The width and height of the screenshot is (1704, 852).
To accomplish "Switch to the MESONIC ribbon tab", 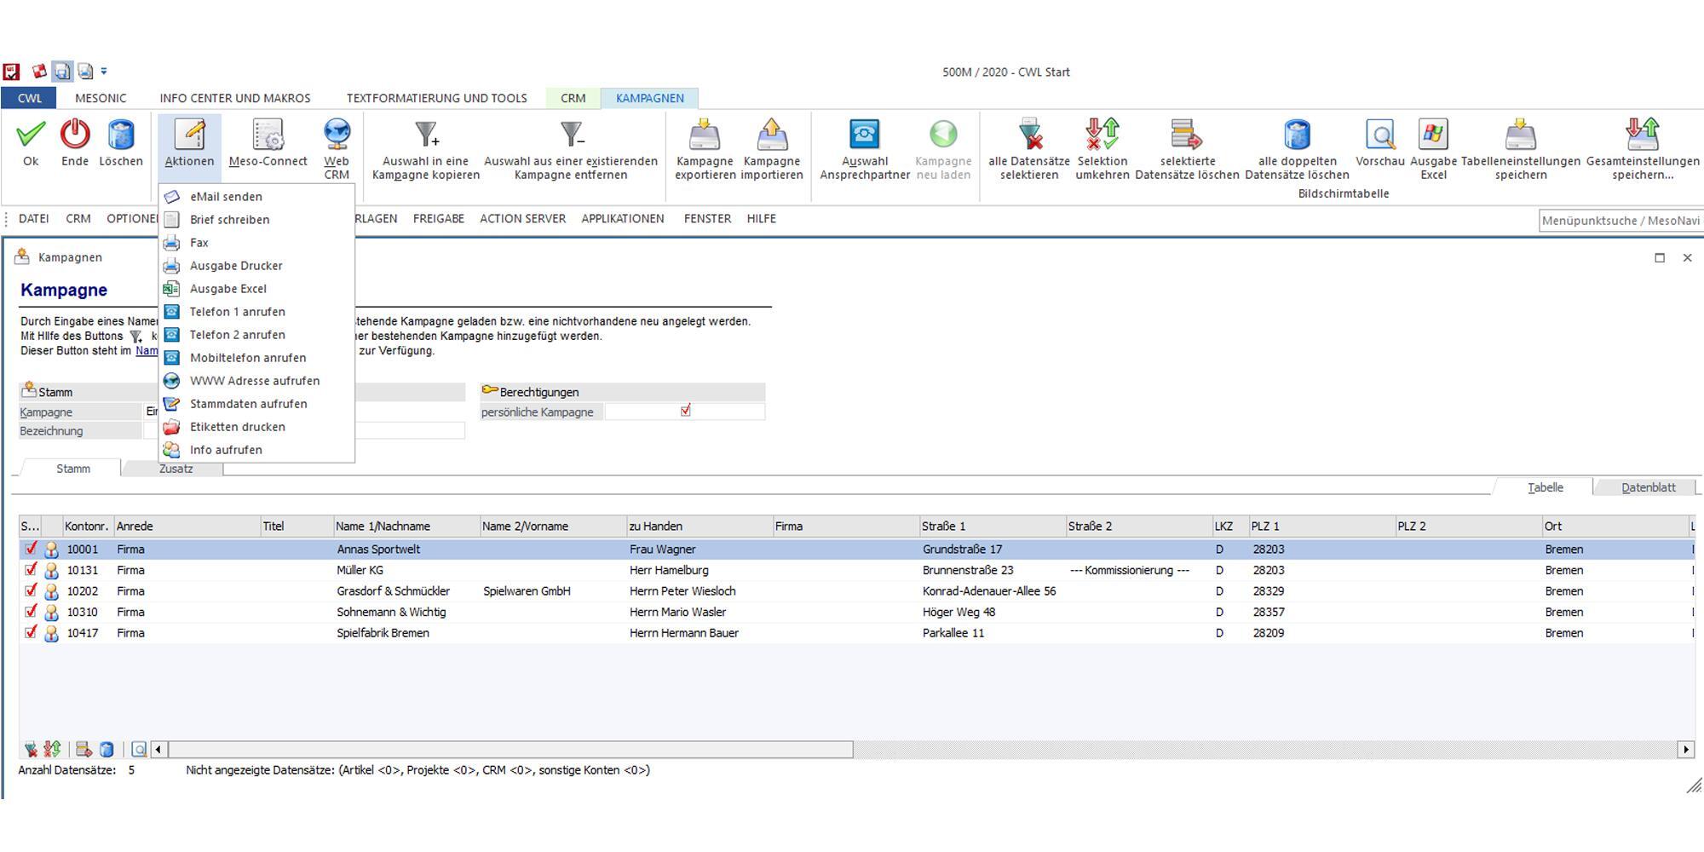I will pyautogui.click(x=101, y=98).
